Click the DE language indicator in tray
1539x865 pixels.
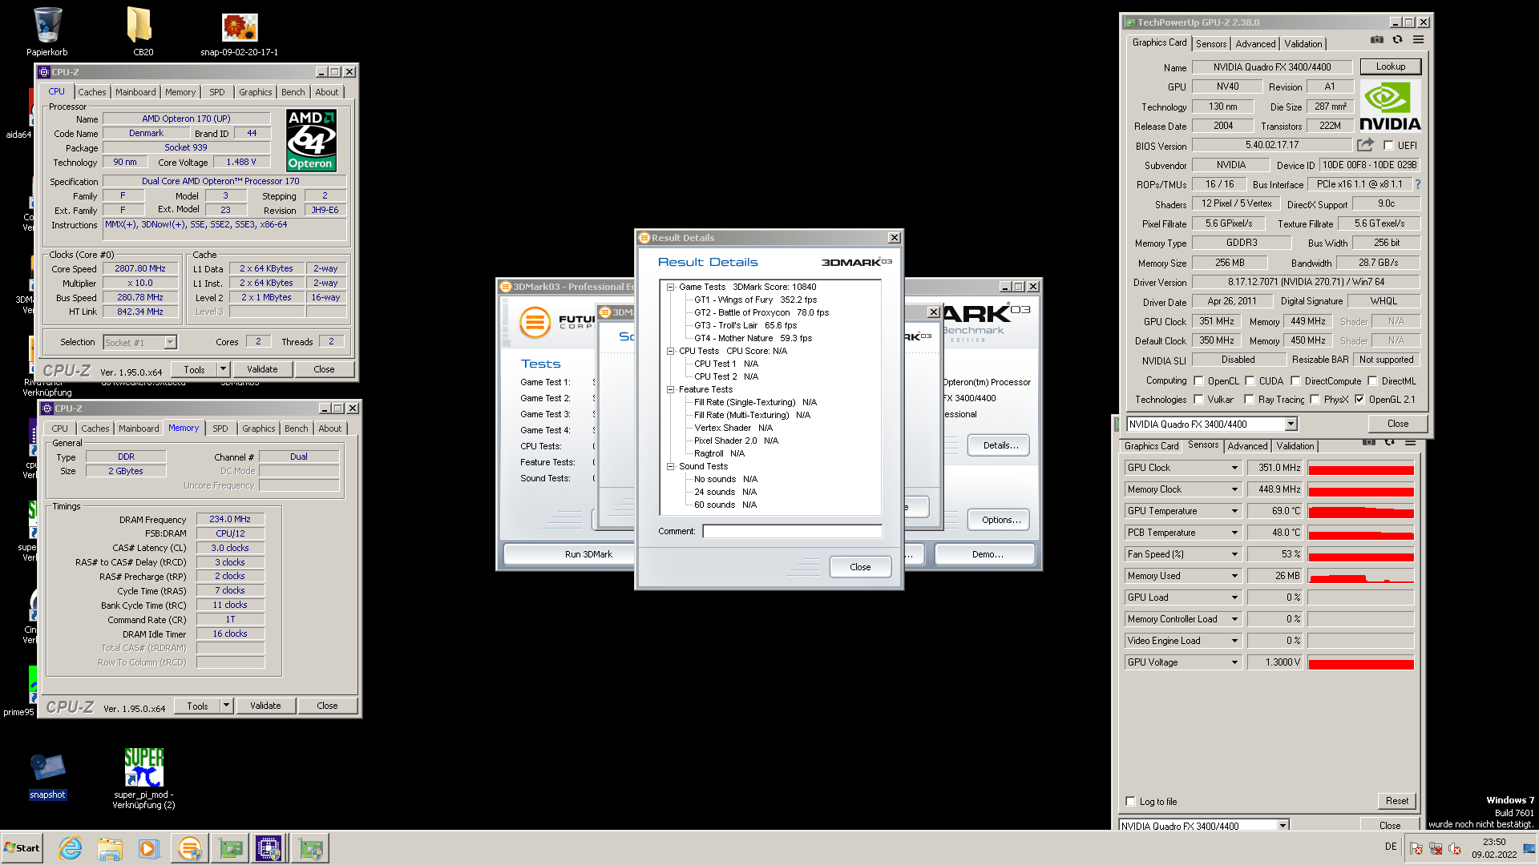coord(1391,847)
